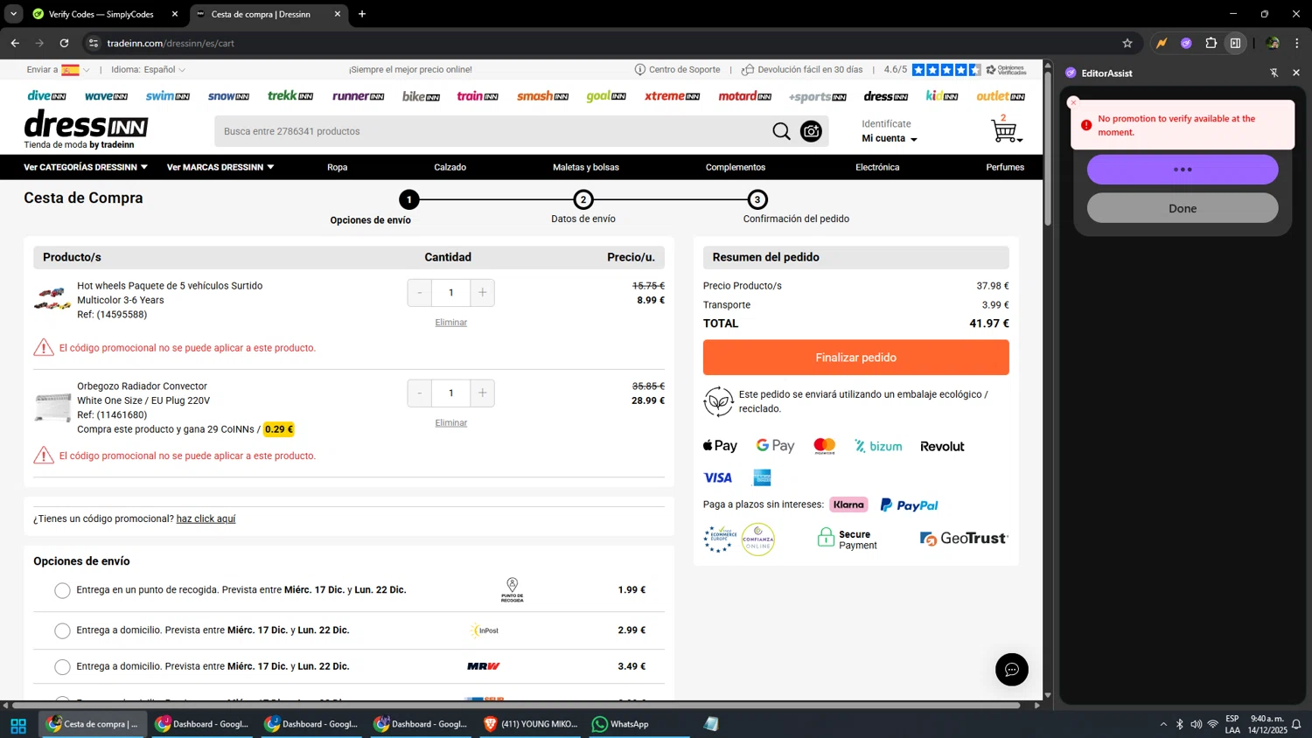The height and width of the screenshot is (738, 1312).
Task: Select InPost home delivery 2.99 €
Action: 62,631
